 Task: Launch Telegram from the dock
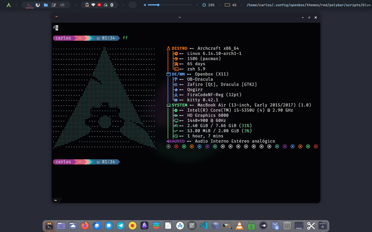[x=121, y=226]
